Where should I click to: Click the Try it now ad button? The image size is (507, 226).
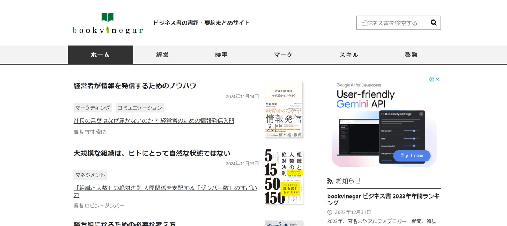[x=412, y=155]
